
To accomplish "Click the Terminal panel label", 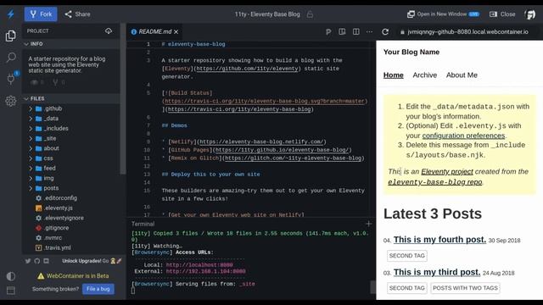I will (143, 224).
